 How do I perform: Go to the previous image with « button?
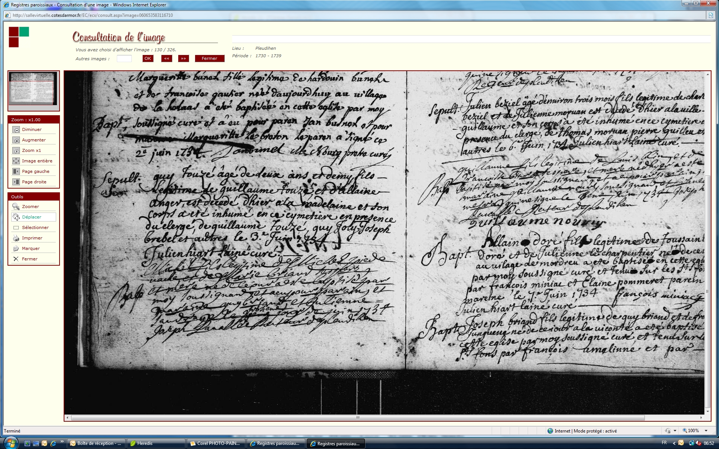(x=167, y=58)
